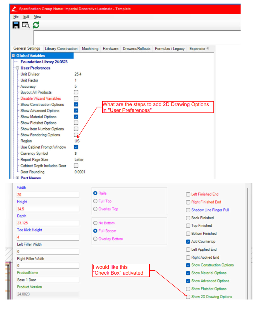The width and height of the screenshot is (257, 312).
Task: Check the Right Finished End checkbox
Action: (188, 202)
